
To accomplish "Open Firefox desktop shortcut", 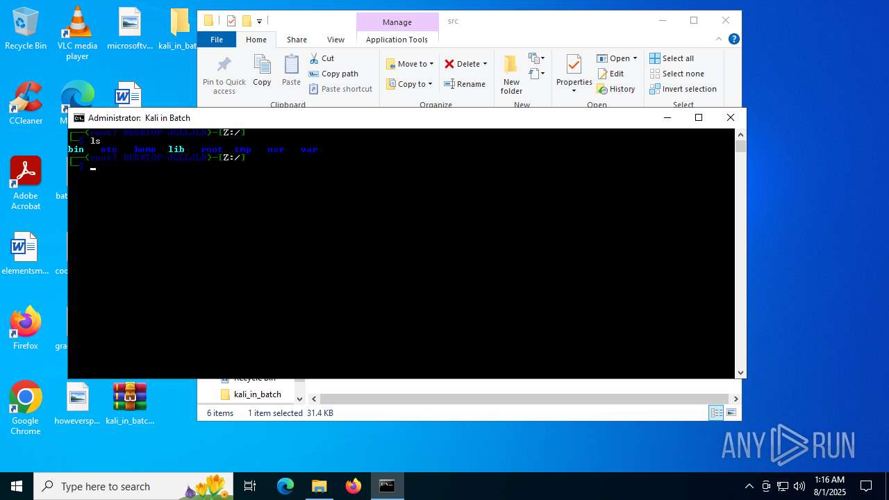I will pyautogui.click(x=26, y=328).
